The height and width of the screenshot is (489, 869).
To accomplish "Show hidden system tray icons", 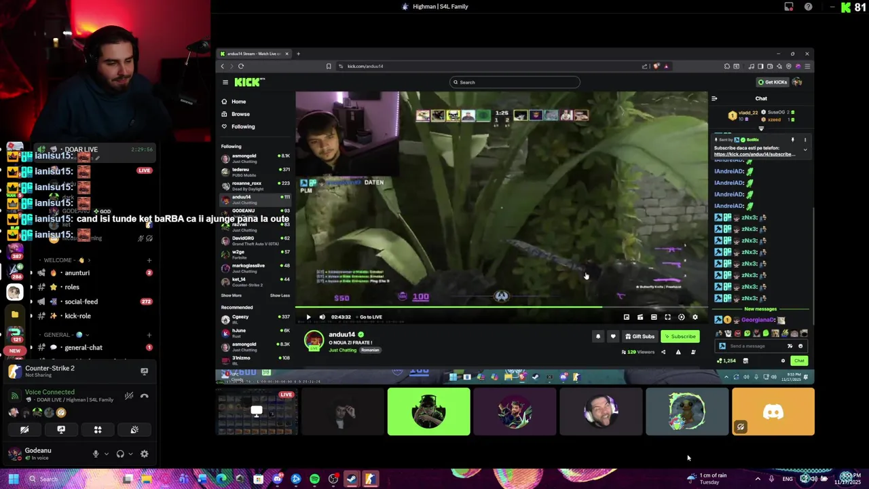I will (x=758, y=479).
